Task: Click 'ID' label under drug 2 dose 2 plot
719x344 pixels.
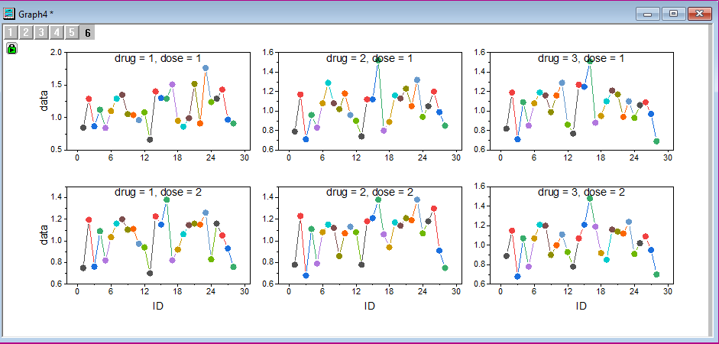Action: point(370,306)
